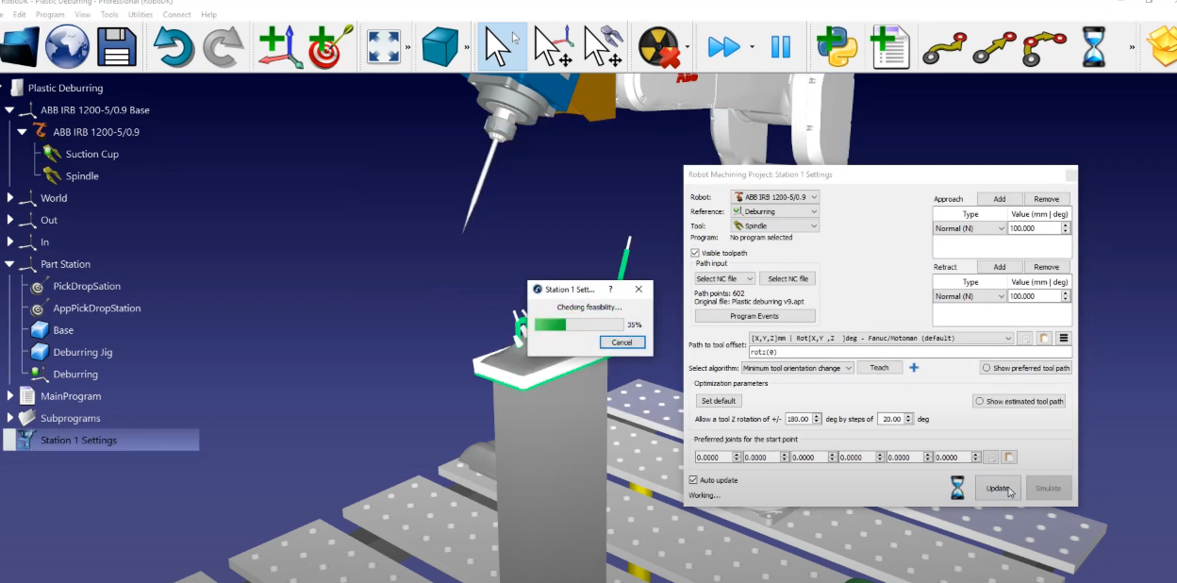Image resolution: width=1177 pixels, height=583 pixels.
Task: Uncheck the Visible toolpath checkbox
Action: click(x=695, y=253)
